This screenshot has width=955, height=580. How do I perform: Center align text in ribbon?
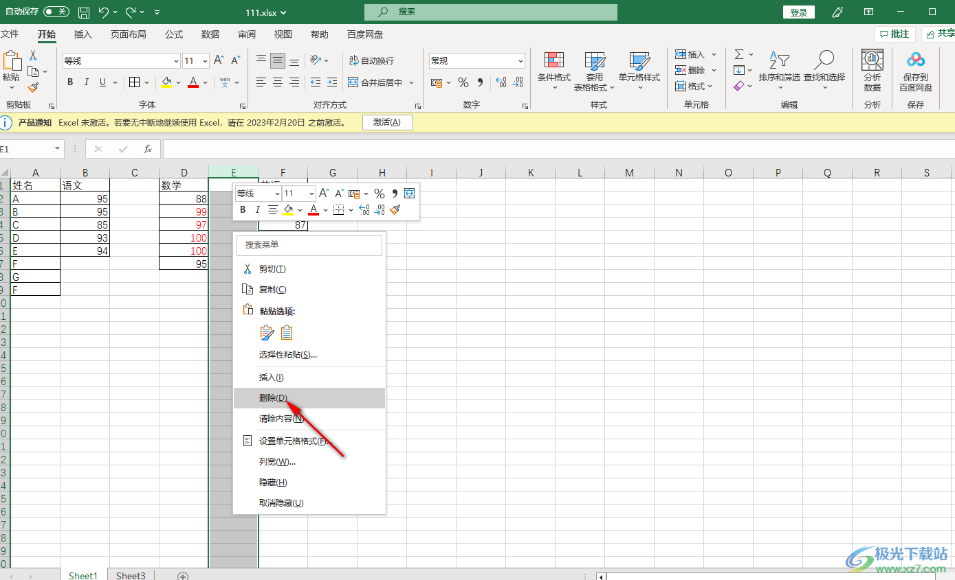tap(278, 82)
